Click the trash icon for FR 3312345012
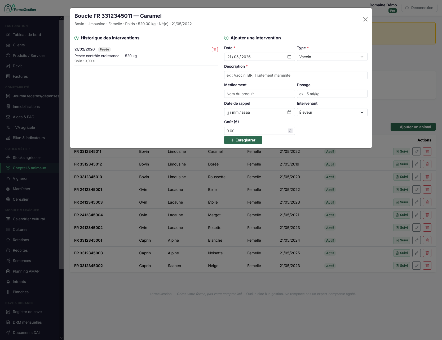Image resolution: width=442 pixels, height=340 pixels. (x=427, y=164)
